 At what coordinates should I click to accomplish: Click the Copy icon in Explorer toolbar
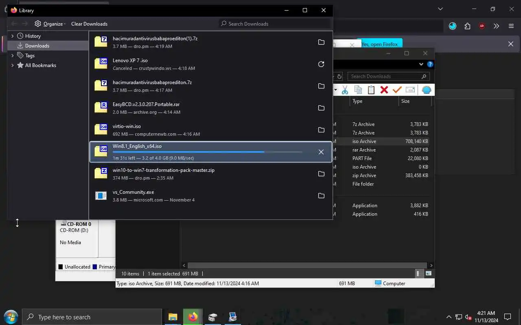pos(358,90)
